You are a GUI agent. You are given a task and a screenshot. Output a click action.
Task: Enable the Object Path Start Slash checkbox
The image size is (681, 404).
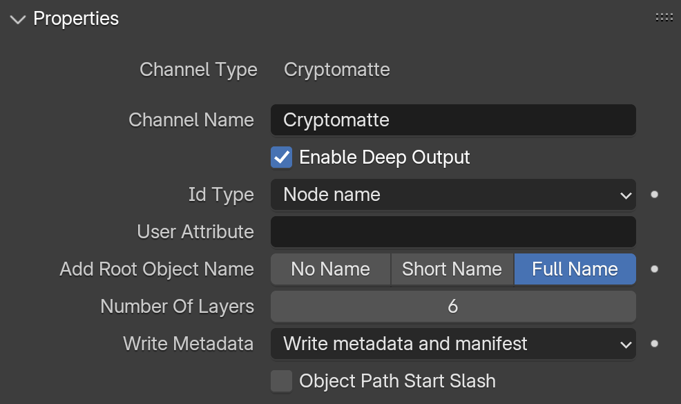pyautogui.click(x=281, y=381)
